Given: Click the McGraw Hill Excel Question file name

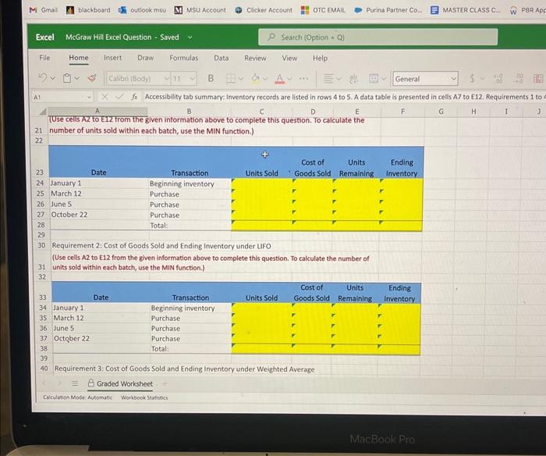Looking at the screenshot, I should point(122,37).
